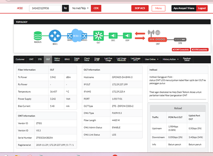
Task: Select the red ONT modem icon
Action: point(158,40)
